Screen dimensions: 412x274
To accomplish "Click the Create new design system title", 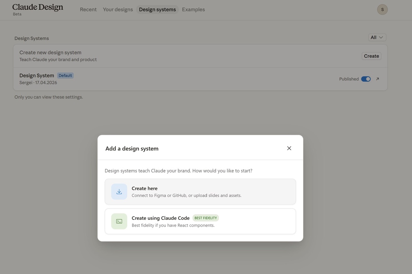I will [50, 52].
